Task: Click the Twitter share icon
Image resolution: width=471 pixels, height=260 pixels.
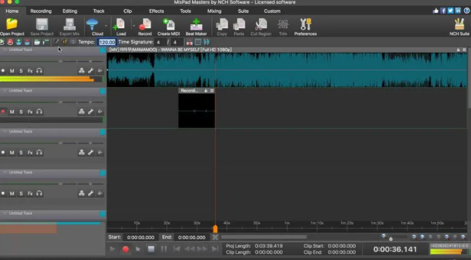Action: click(451, 11)
